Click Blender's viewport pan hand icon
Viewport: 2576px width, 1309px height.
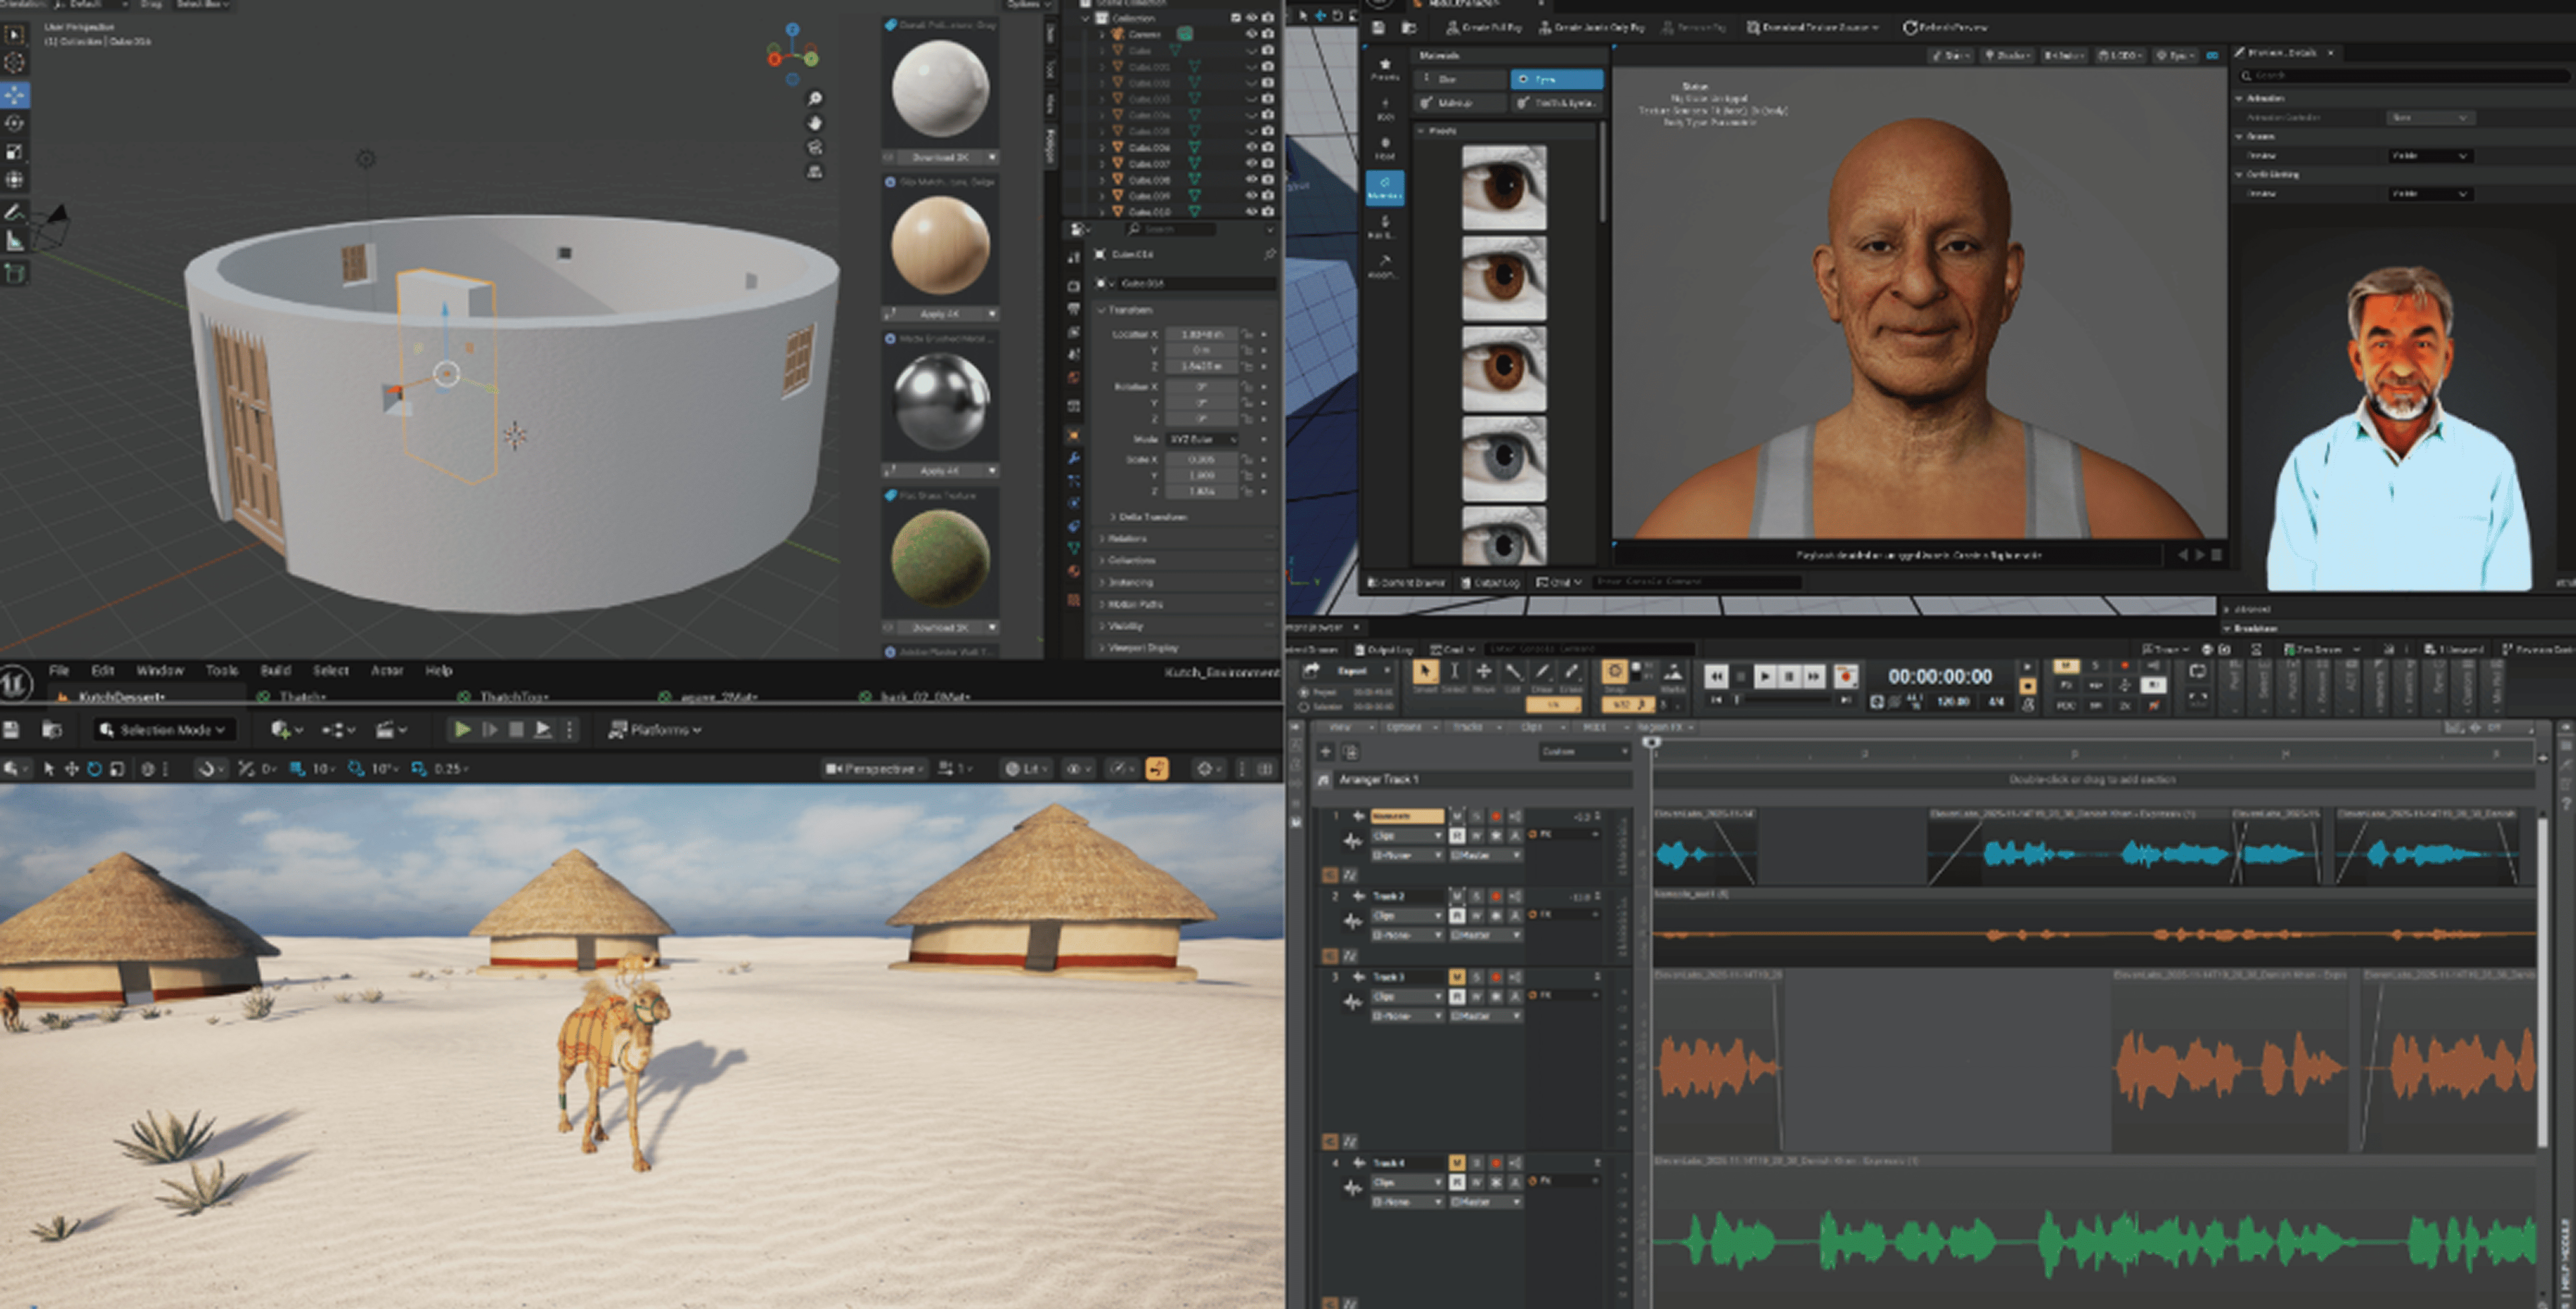point(815,123)
